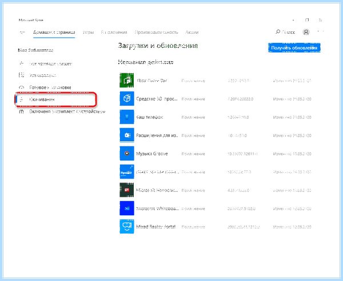Minimize the Microsoft Store window
This screenshot has width=343, height=281.
pos(293,20)
